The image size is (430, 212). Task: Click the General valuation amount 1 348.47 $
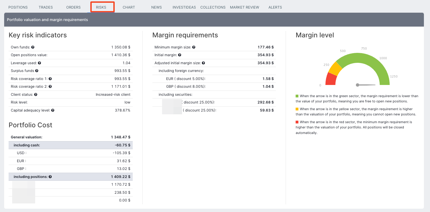121,137
